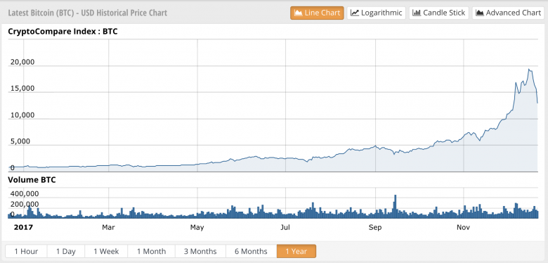Select the 3 Months time range

(200, 251)
